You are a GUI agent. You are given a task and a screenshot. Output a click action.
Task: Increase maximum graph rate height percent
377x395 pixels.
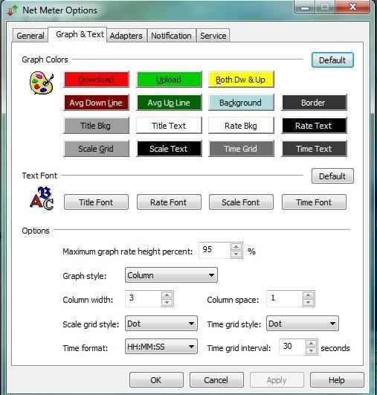[236, 247]
